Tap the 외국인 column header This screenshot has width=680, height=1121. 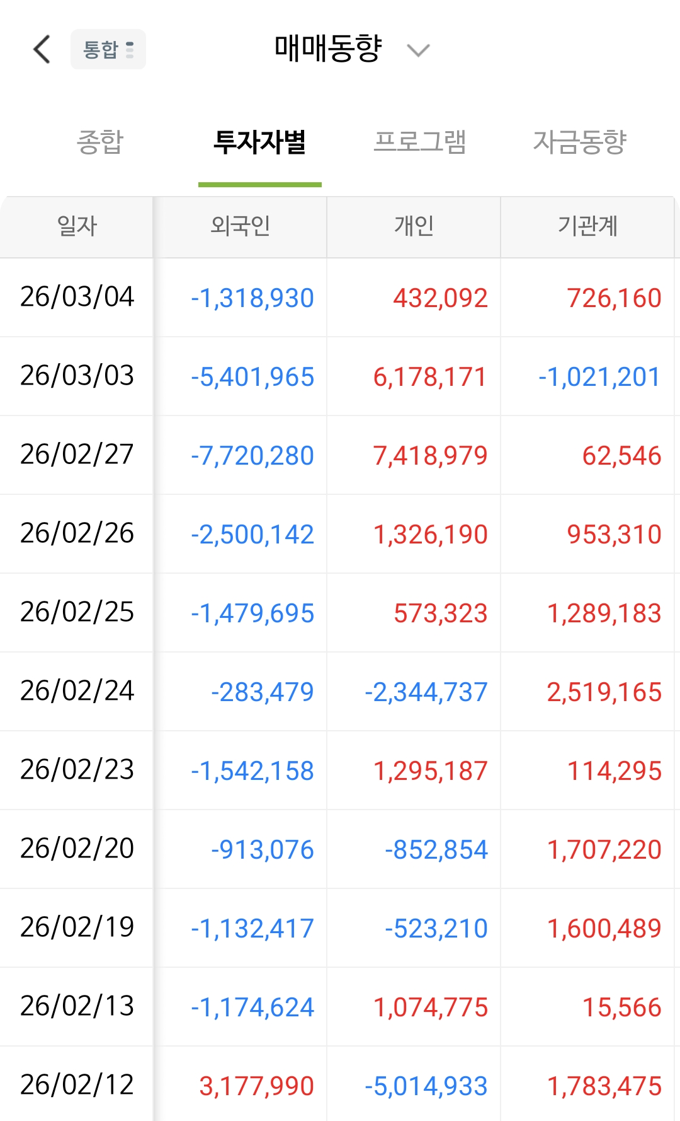coord(241,226)
